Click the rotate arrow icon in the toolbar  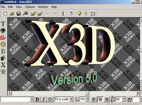tap(71, 14)
